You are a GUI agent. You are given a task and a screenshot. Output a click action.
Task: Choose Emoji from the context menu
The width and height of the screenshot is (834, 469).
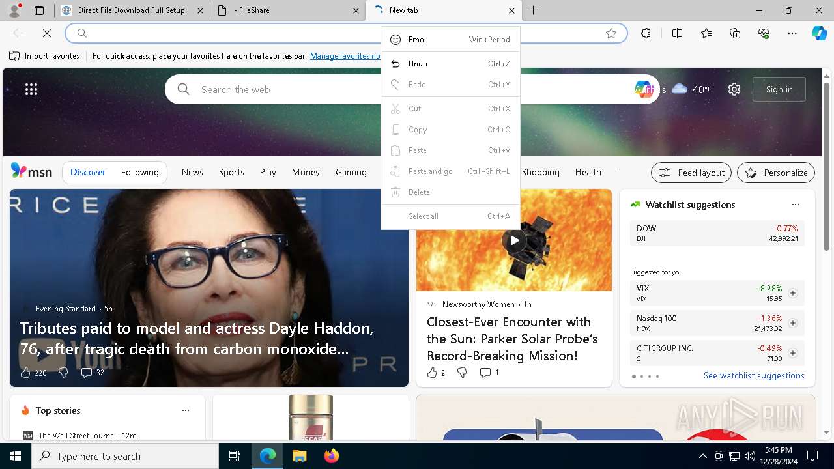(450, 40)
